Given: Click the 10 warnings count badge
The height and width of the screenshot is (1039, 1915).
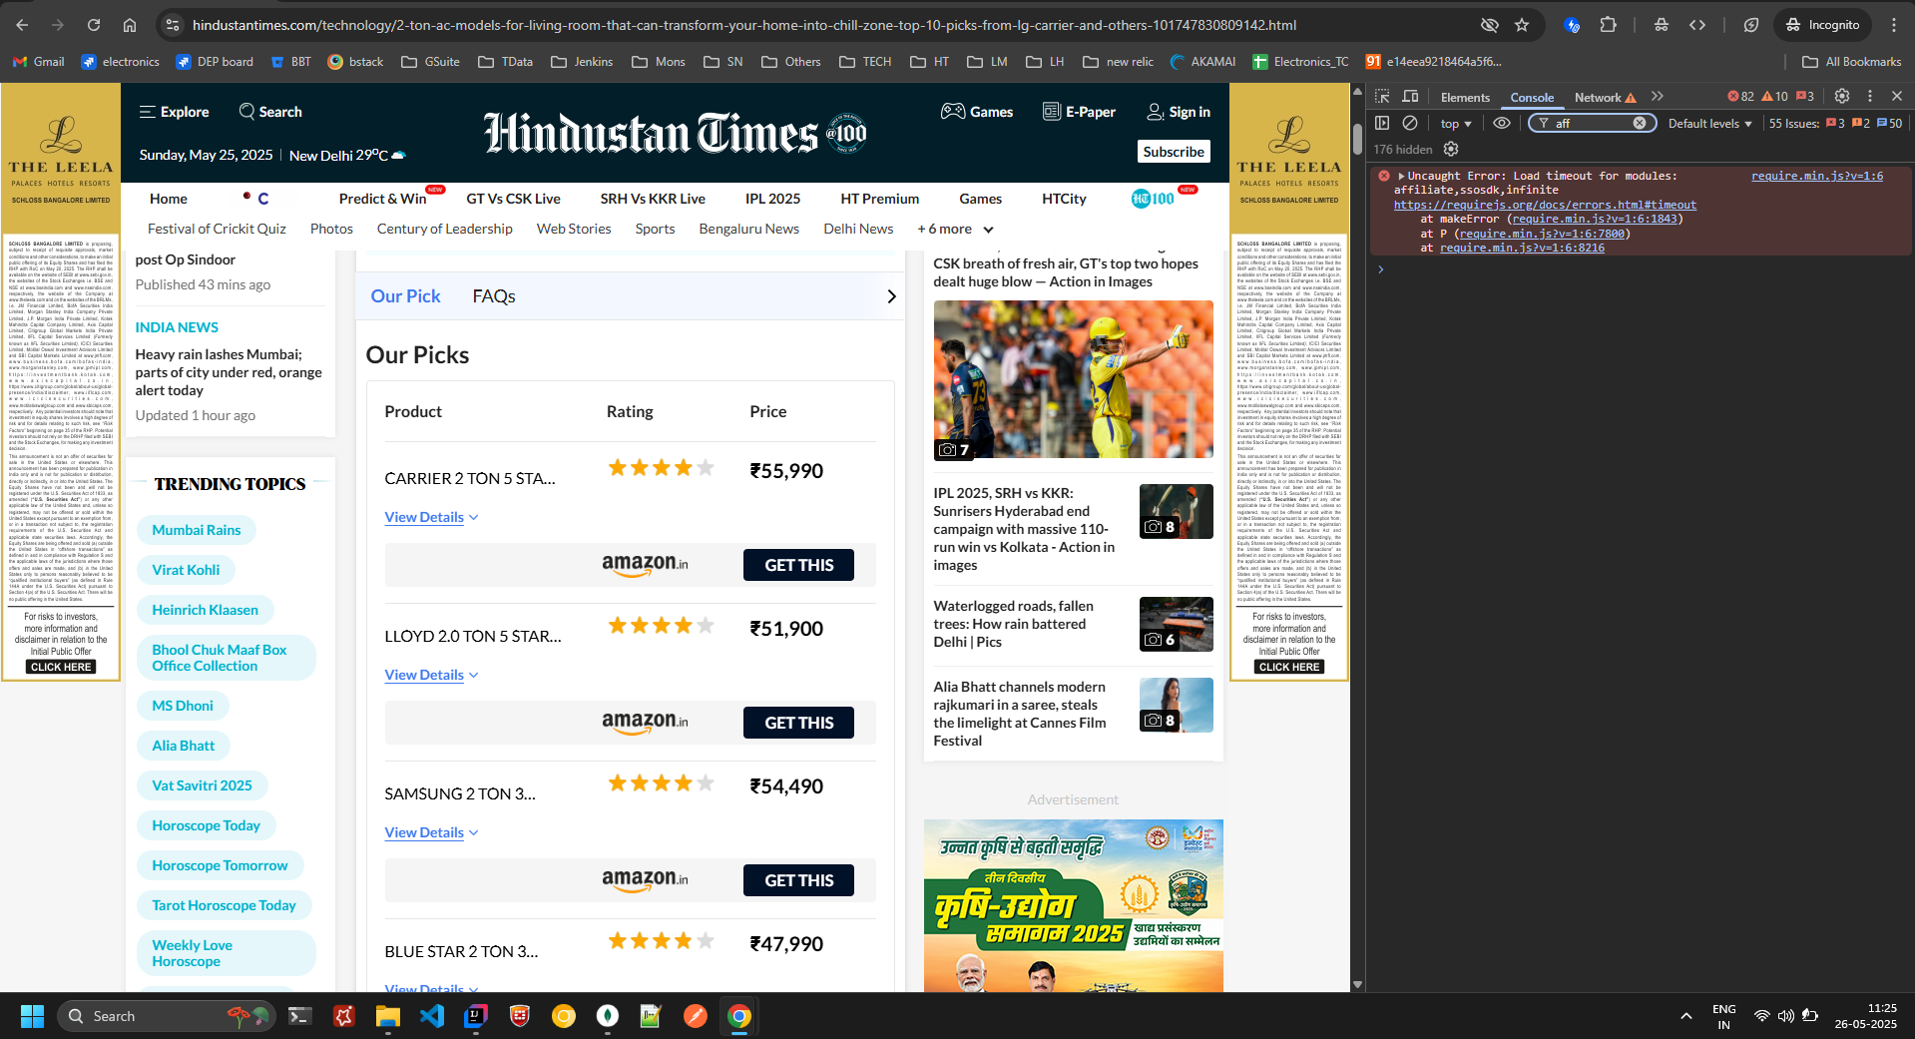Looking at the screenshot, I should 1775,97.
